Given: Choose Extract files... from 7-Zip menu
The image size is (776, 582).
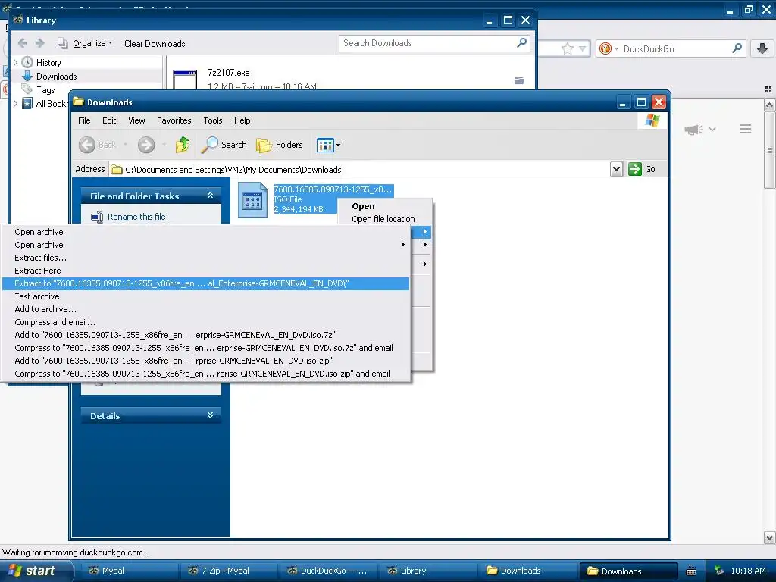Looking at the screenshot, I should pos(206,258).
